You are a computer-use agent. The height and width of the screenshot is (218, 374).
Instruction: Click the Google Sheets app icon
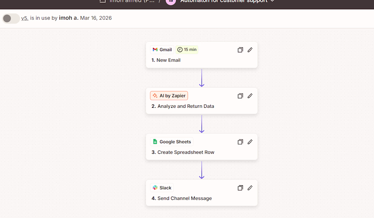[155, 142]
